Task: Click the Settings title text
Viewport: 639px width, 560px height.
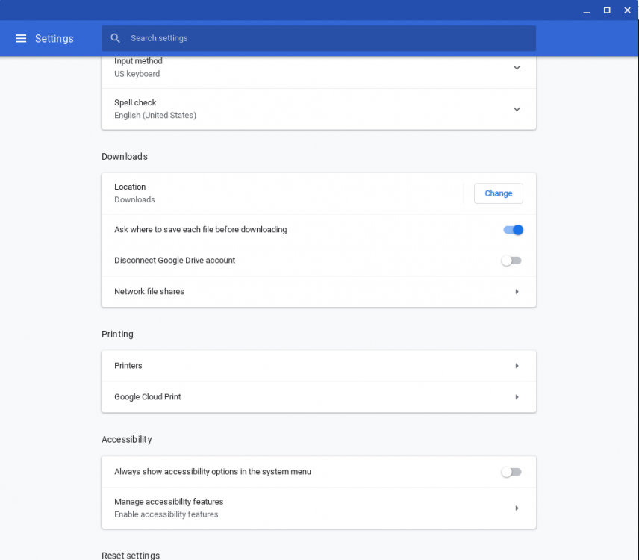Action: [54, 38]
